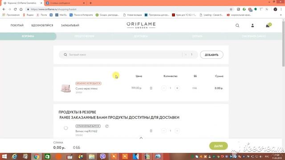Viewport: 285px width, 160px height.
Task: Open the Windows Start button
Action: coord(4,156)
